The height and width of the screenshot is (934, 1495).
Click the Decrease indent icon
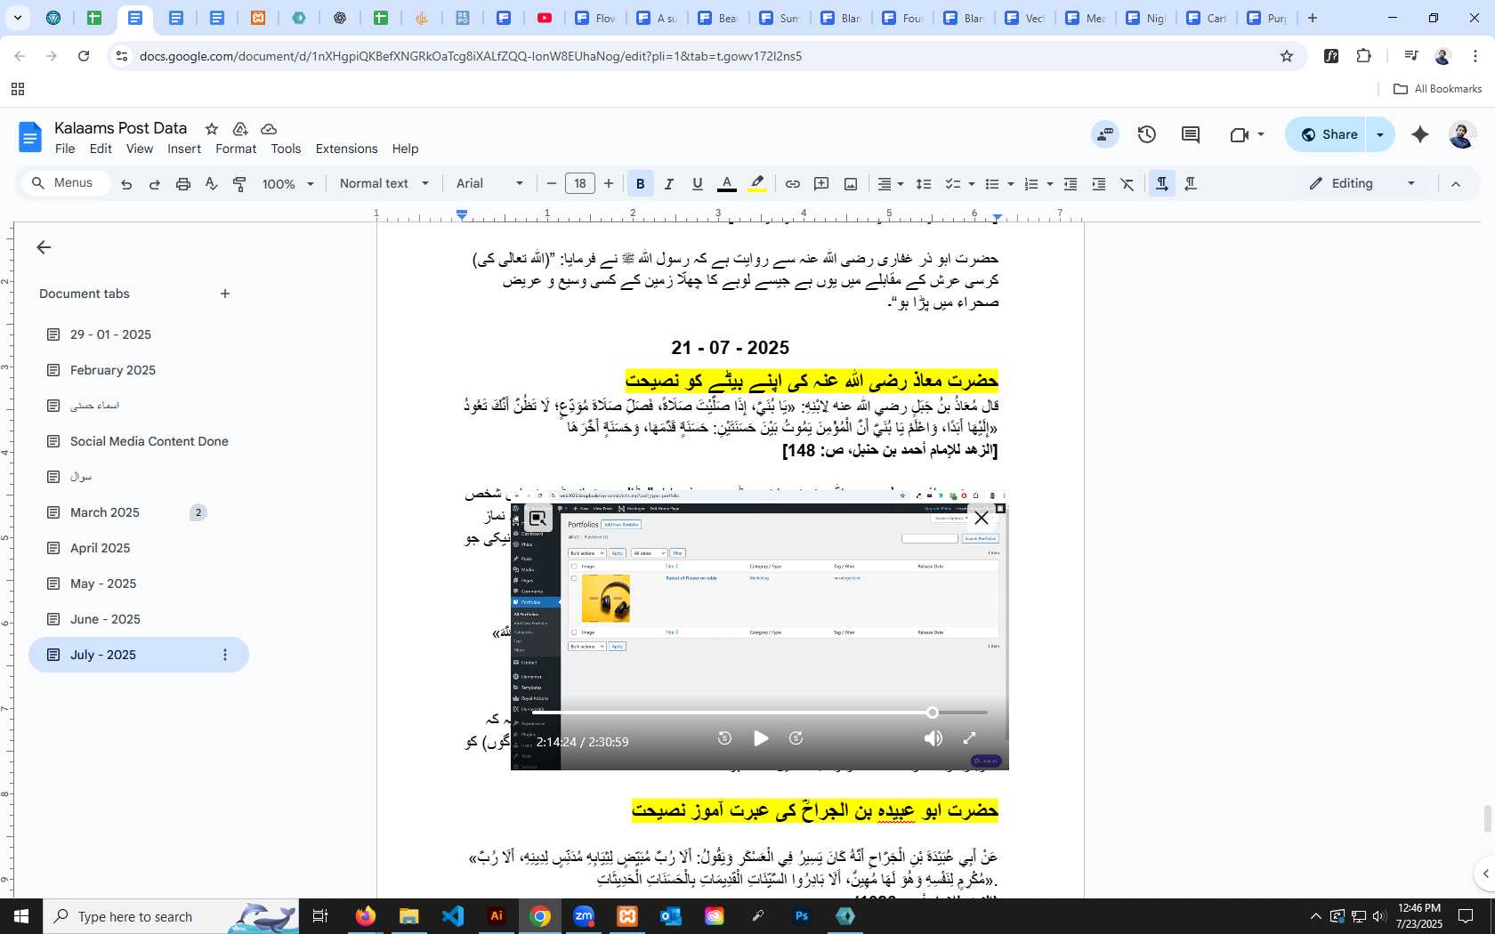1071,184
